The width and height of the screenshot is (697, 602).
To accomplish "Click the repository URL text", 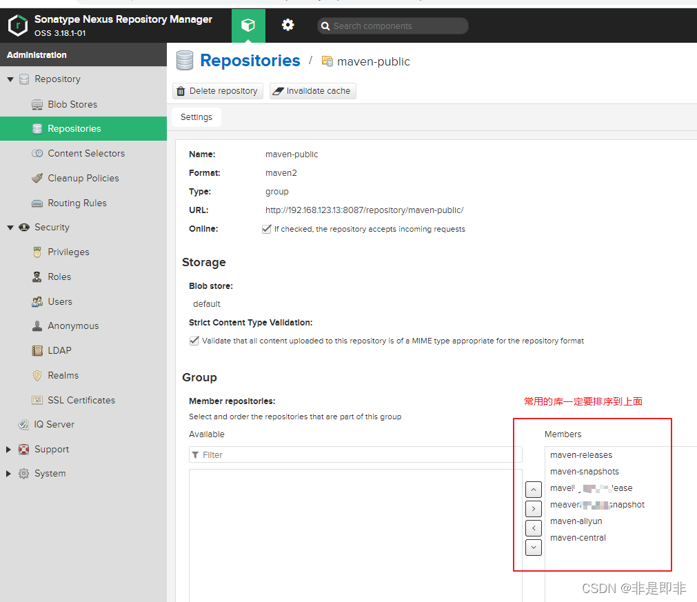I will [x=364, y=210].
